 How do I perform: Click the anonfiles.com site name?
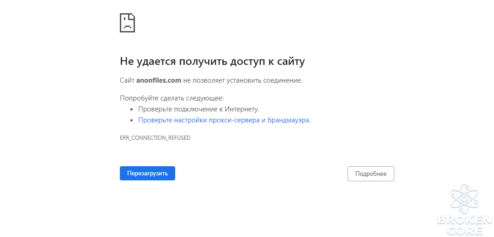[159, 80]
